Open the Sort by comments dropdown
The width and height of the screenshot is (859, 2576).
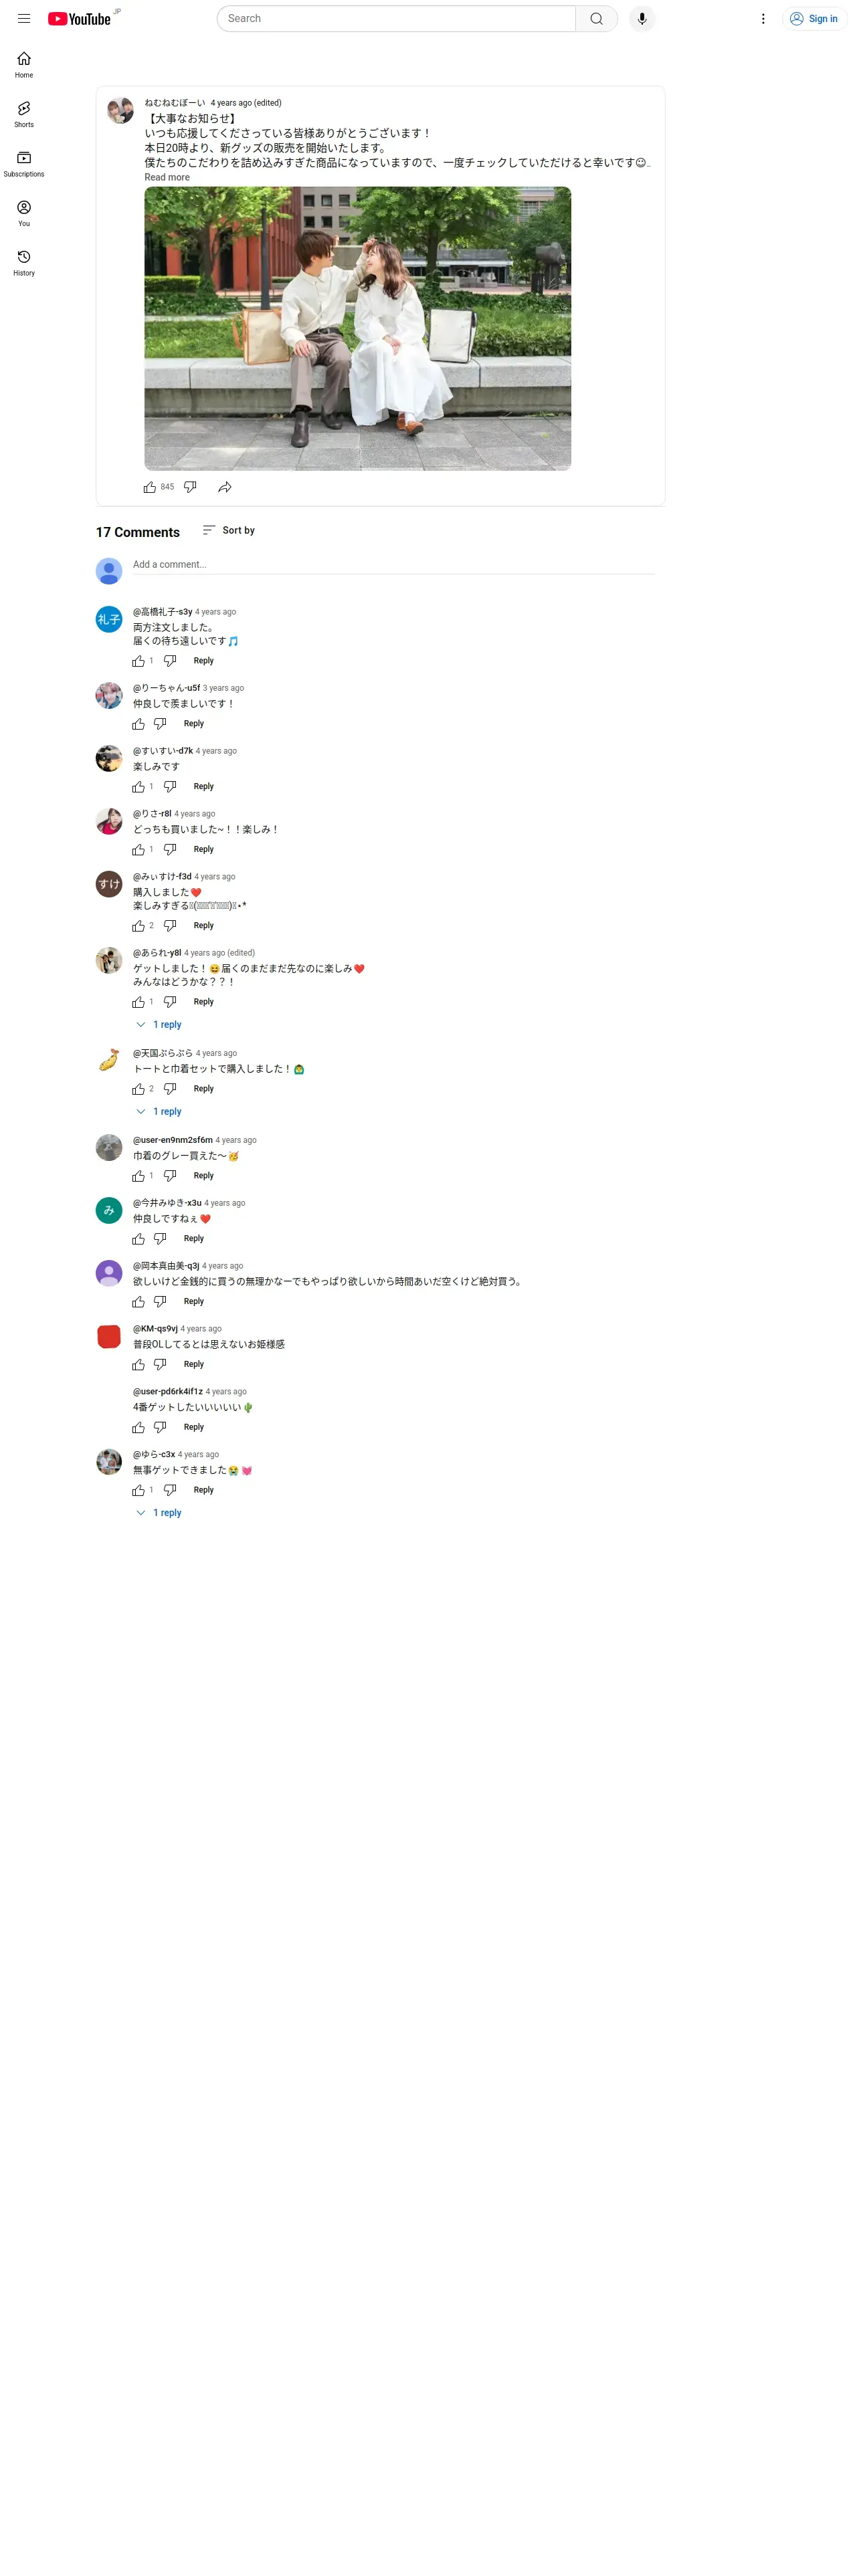[229, 530]
